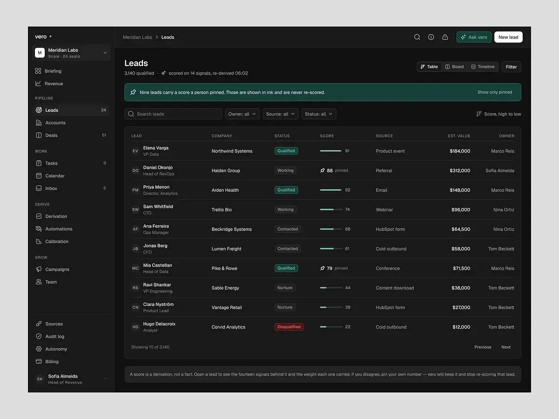559x419 pixels.
Task: Go to the Next page of leads
Action: [x=506, y=347]
